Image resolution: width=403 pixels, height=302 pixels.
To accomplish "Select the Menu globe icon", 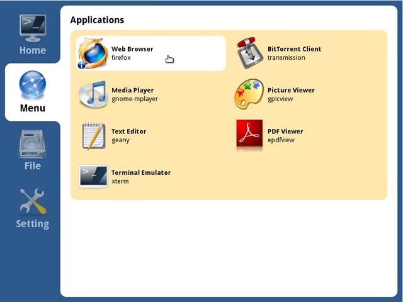I will (x=33, y=85).
